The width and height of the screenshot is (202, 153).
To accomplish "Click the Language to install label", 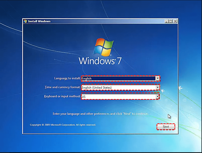I will tap(67, 78).
